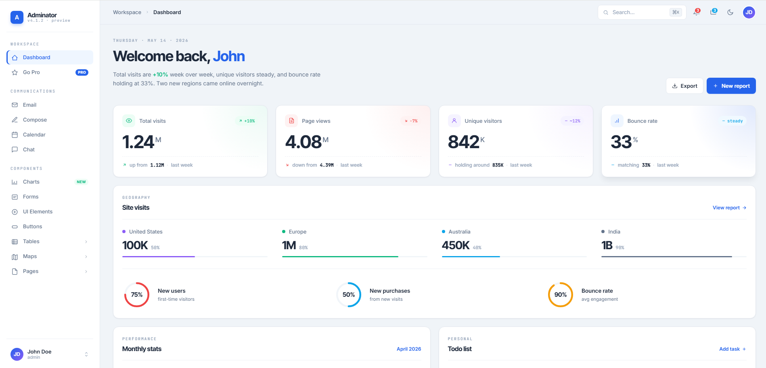
Task: Click the JD avatar in sidebar footer
Action: pos(17,354)
